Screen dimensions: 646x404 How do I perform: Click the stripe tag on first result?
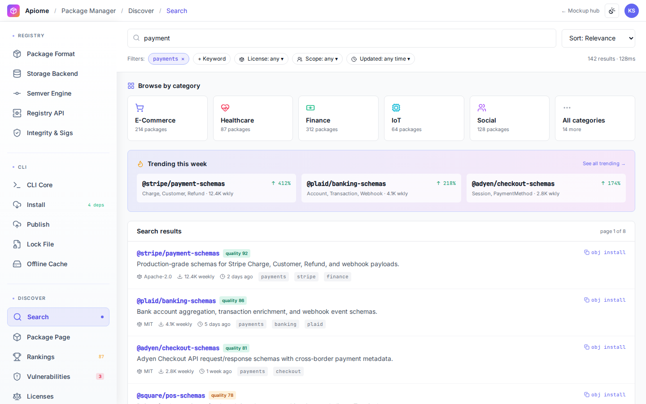click(306, 277)
